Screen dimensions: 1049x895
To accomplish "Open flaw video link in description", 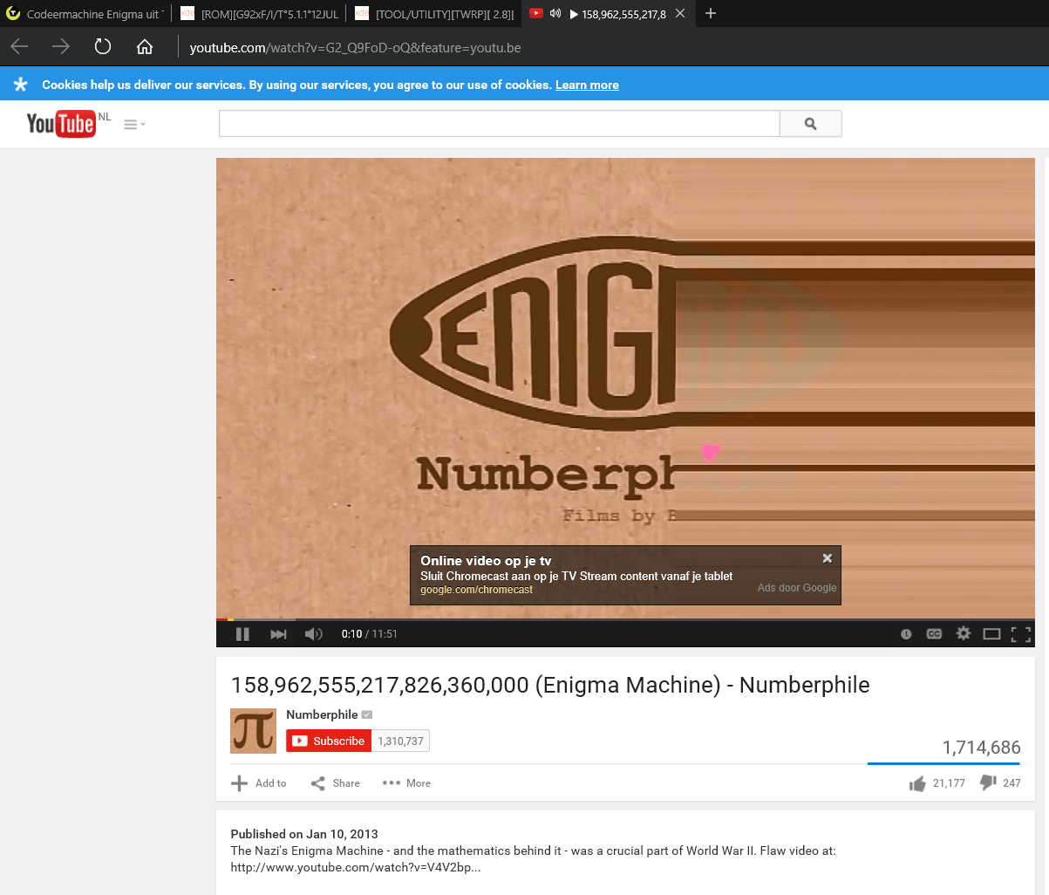I will (x=355, y=867).
